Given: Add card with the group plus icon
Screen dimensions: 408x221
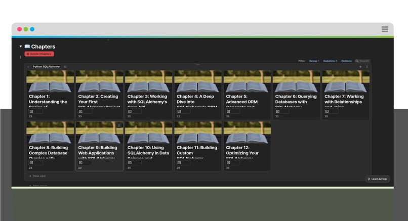Looking at the screenshot, I should coord(360,67).
